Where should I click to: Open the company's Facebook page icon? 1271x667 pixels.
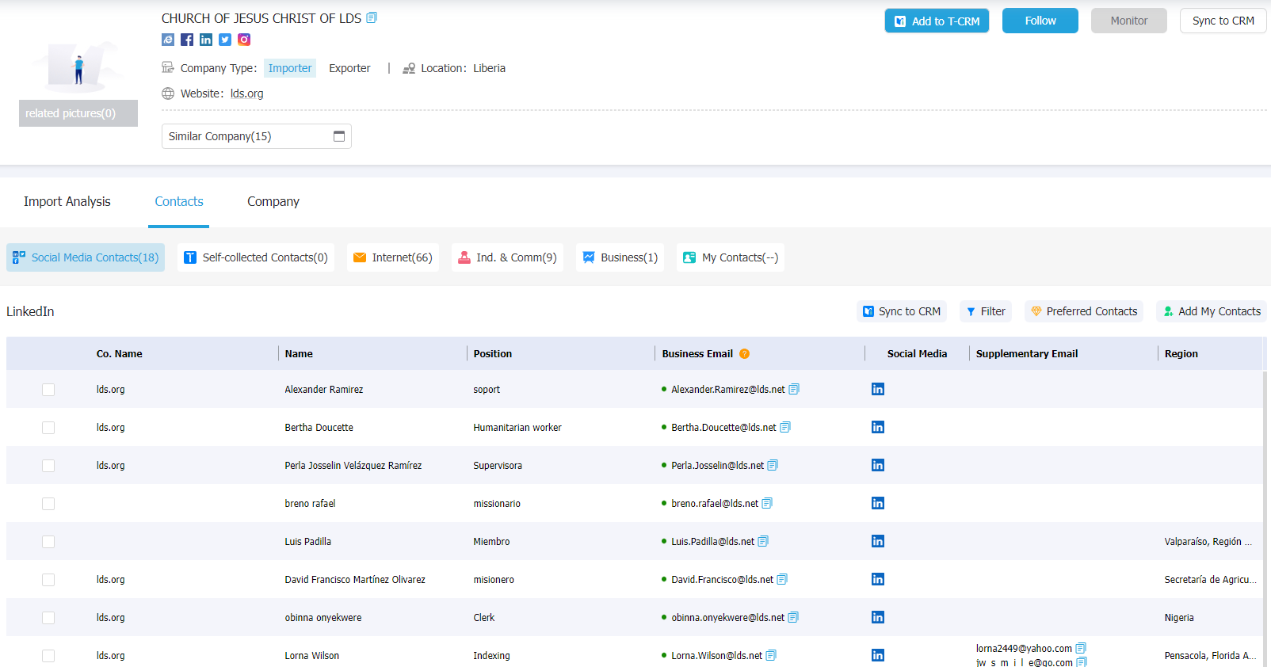tap(187, 40)
